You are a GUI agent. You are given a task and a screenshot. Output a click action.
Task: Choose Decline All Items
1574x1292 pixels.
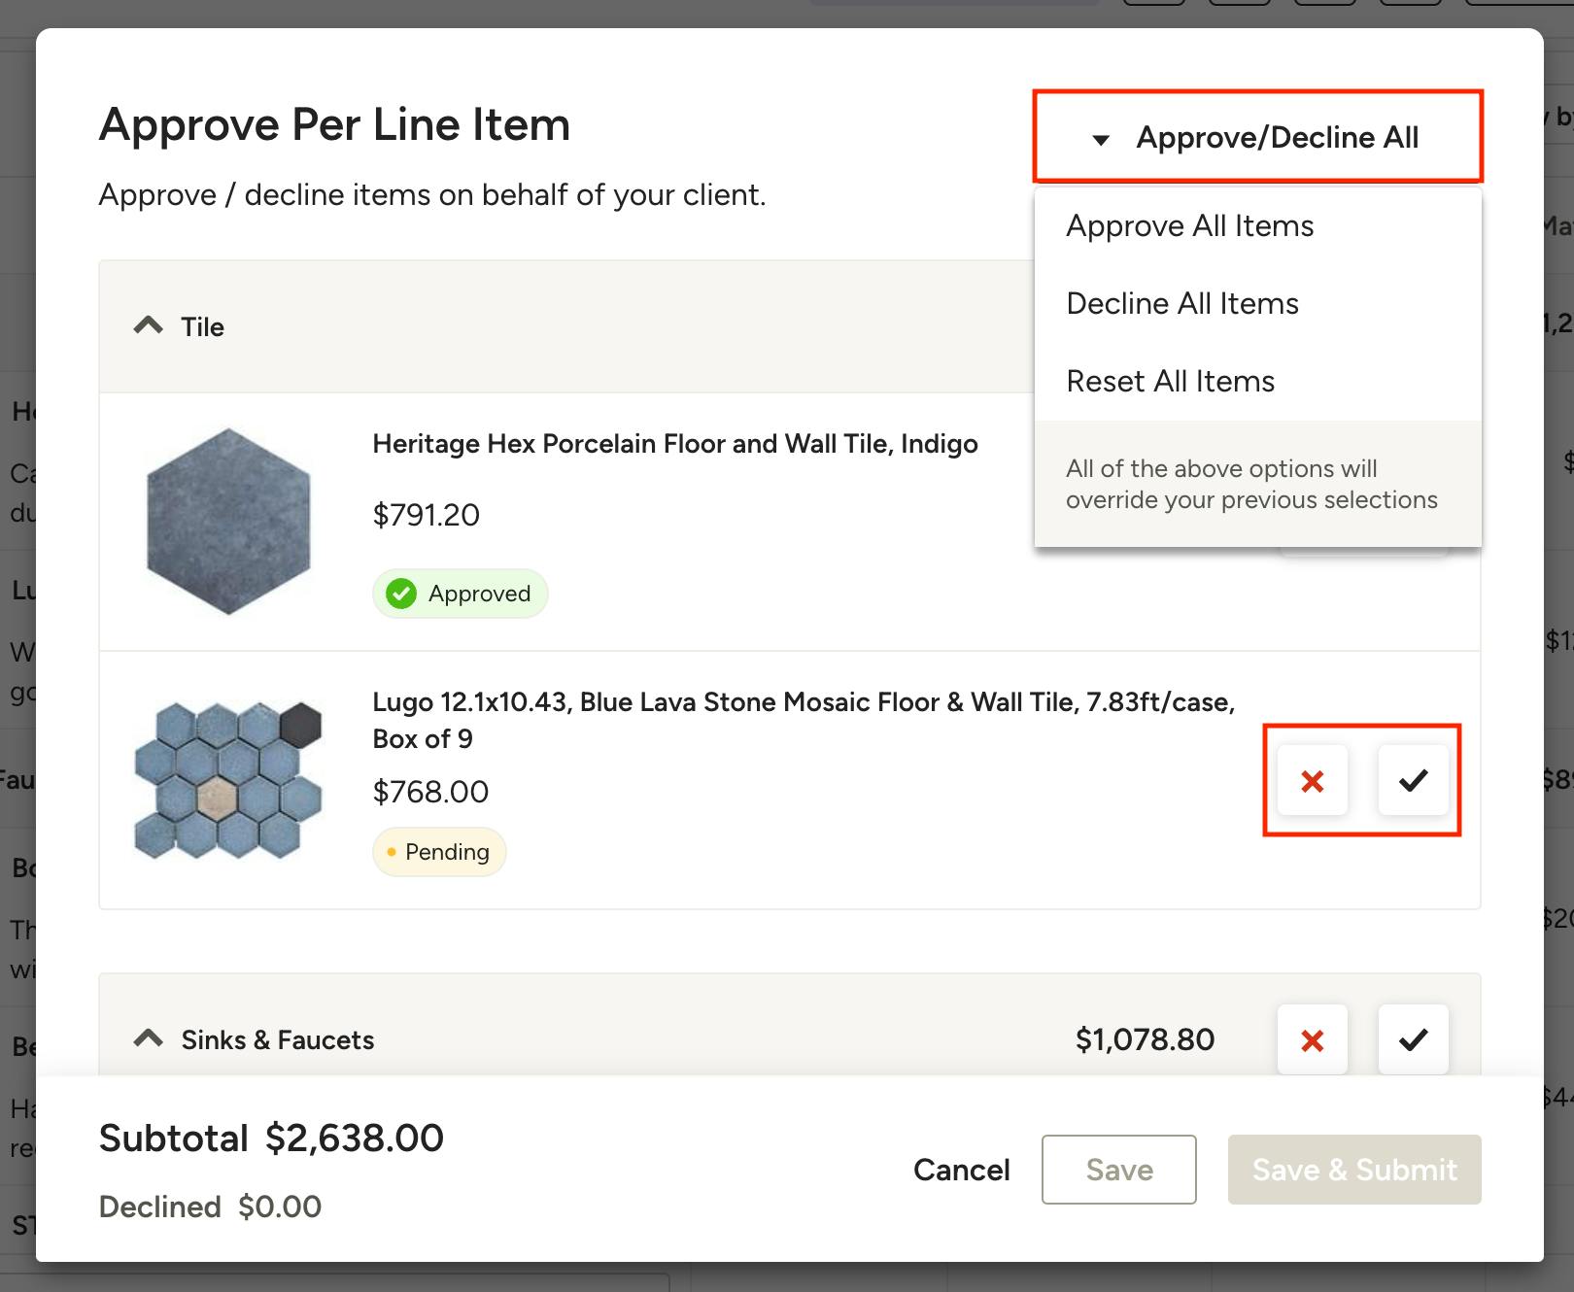1181,304
